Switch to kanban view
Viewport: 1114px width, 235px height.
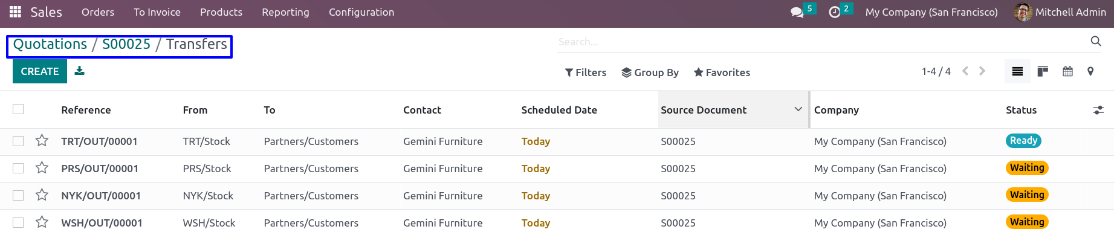click(x=1043, y=71)
